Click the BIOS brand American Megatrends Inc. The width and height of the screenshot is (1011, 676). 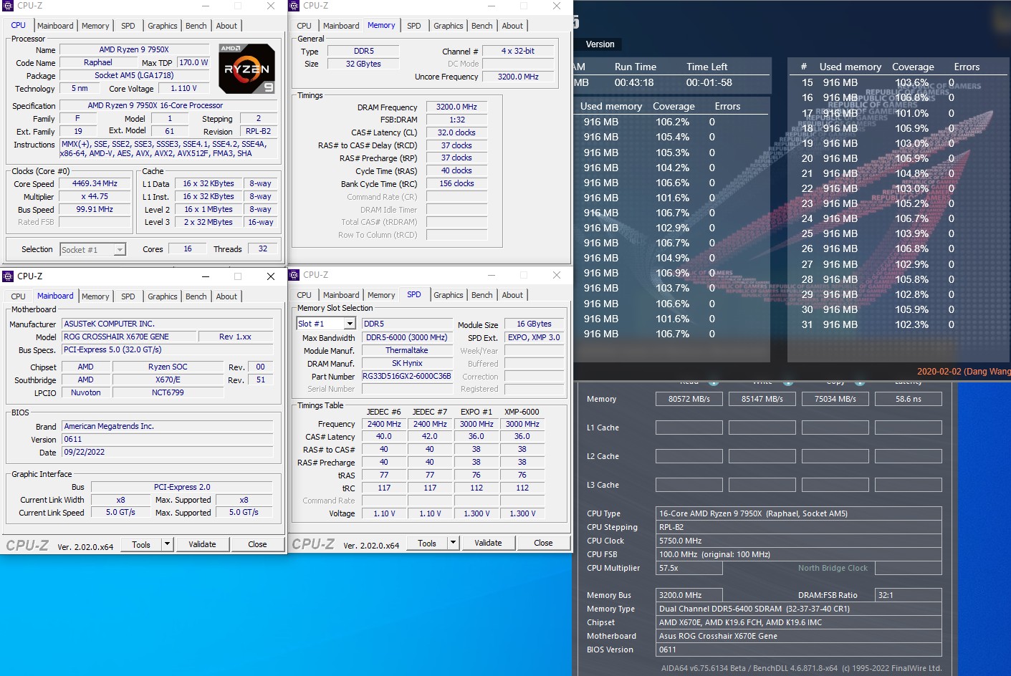click(168, 427)
